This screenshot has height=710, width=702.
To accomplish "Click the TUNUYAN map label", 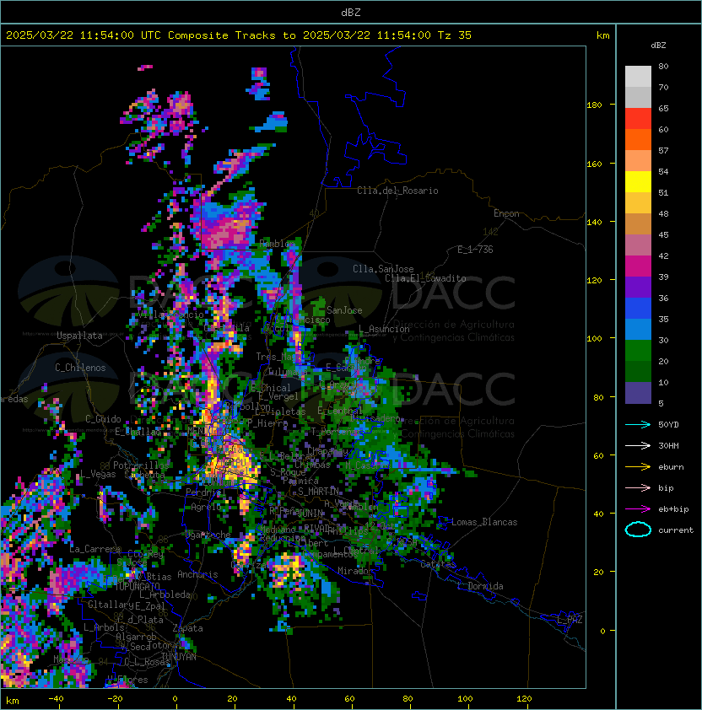I will (x=179, y=657).
